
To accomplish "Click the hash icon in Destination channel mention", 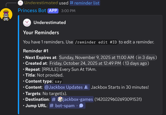I will tap(54, 99).
